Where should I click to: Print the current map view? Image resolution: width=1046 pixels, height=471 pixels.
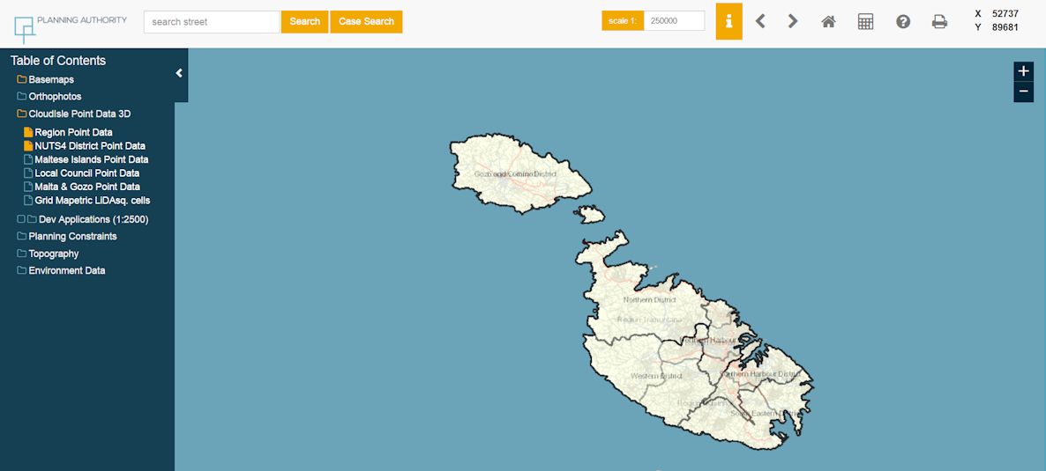click(939, 22)
